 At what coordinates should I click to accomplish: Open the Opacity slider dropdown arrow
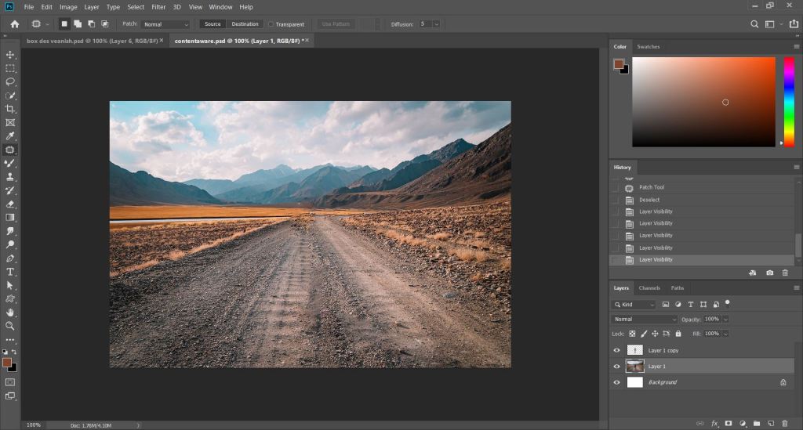pyautogui.click(x=725, y=320)
